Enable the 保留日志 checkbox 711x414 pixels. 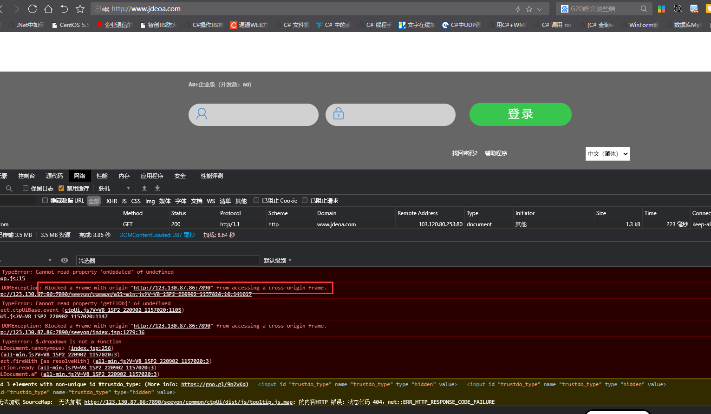click(26, 188)
